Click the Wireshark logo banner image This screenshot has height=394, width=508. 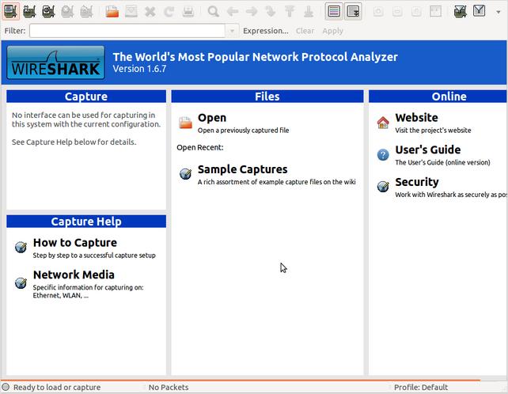coord(55,63)
